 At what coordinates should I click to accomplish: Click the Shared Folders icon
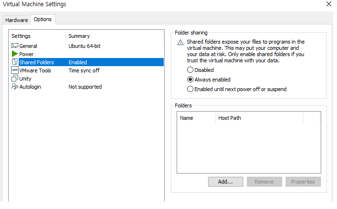click(x=15, y=62)
